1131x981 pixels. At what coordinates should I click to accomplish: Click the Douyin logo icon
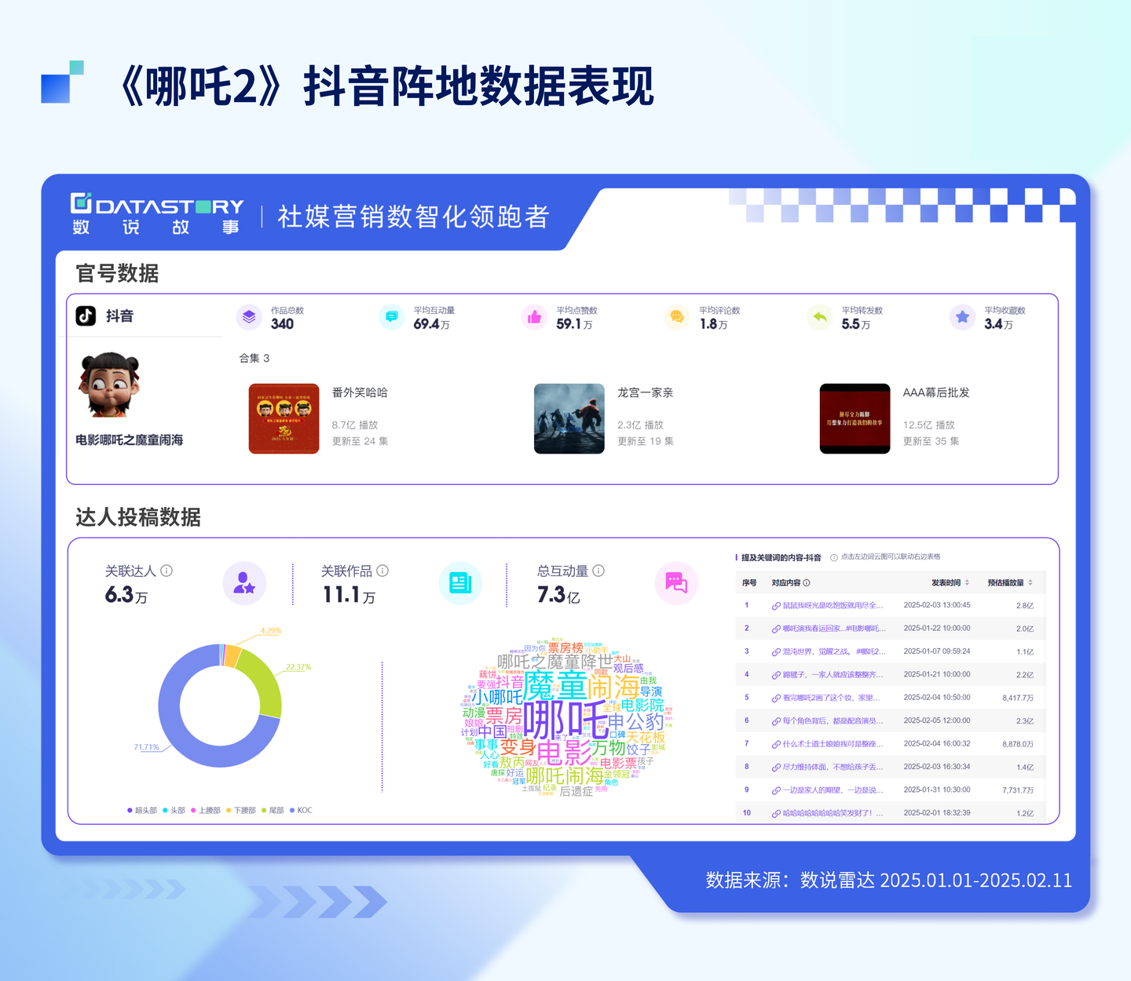pos(86,315)
